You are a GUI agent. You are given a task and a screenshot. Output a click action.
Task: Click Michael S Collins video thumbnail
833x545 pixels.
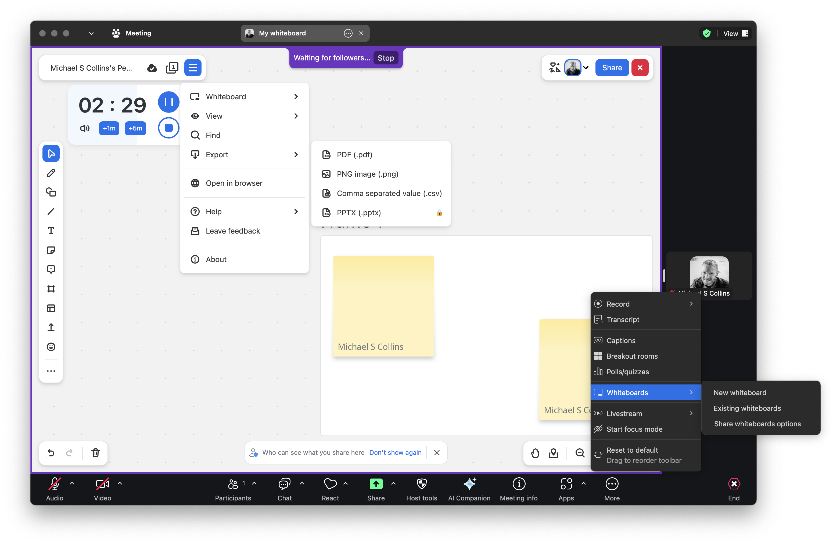point(709,275)
